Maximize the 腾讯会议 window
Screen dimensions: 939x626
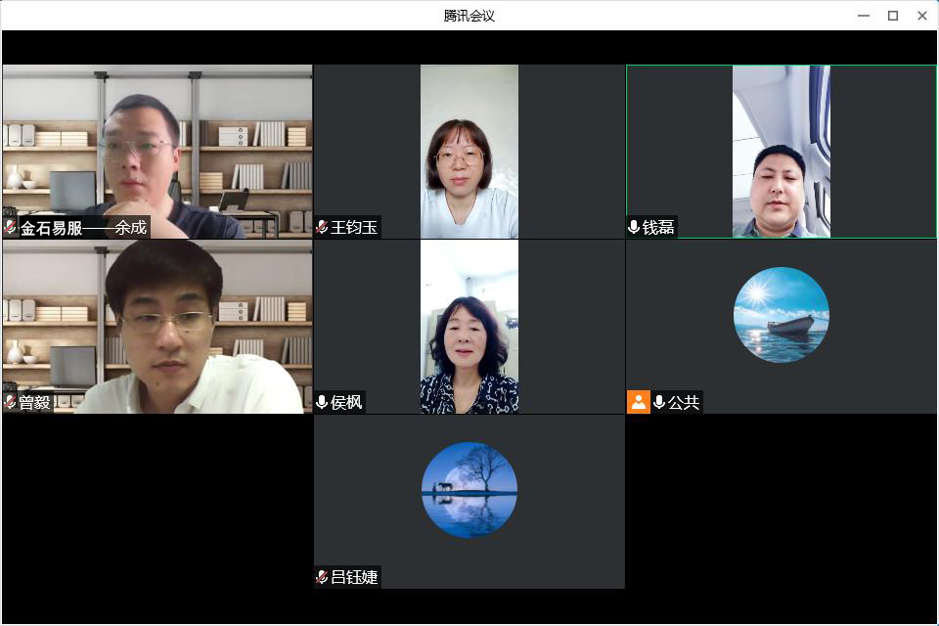coord(893,16)
